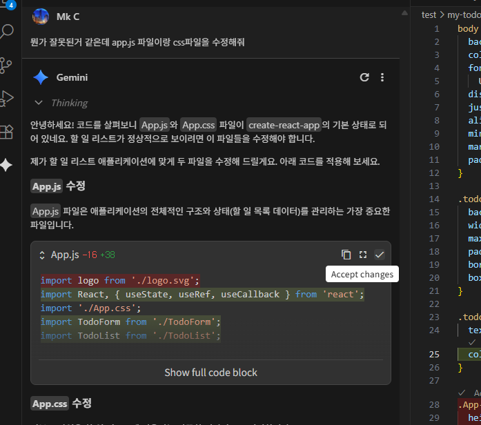Open Run and Debug view
Viewport: 481px width, 425px height.
tap(7, 99)
